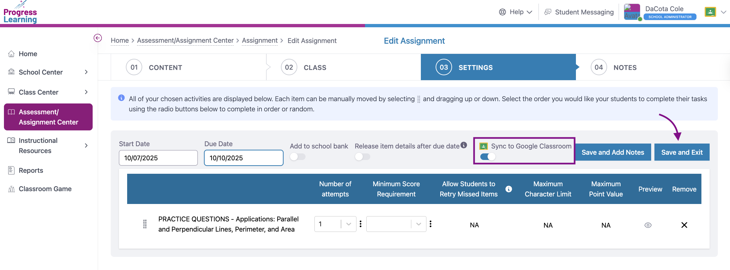Toggle Release item details after due date
730x270 pixels.
click(x=362, y=157)
